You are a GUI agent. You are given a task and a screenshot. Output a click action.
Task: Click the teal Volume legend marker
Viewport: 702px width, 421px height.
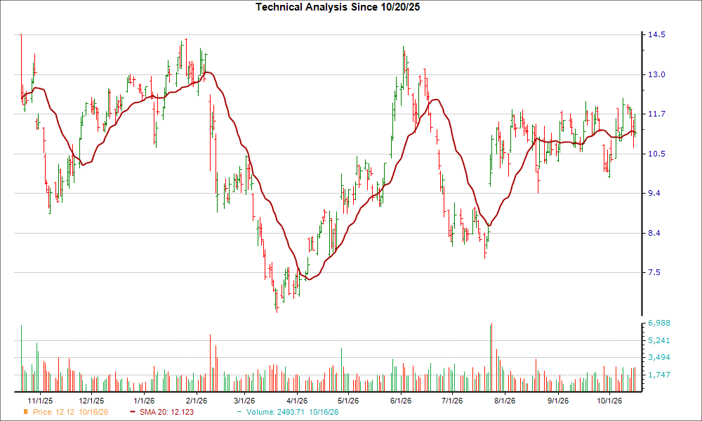239,412
